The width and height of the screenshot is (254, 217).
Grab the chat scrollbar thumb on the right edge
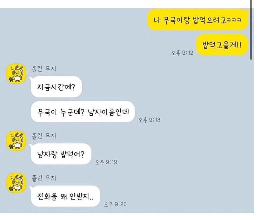pos(251,30)
